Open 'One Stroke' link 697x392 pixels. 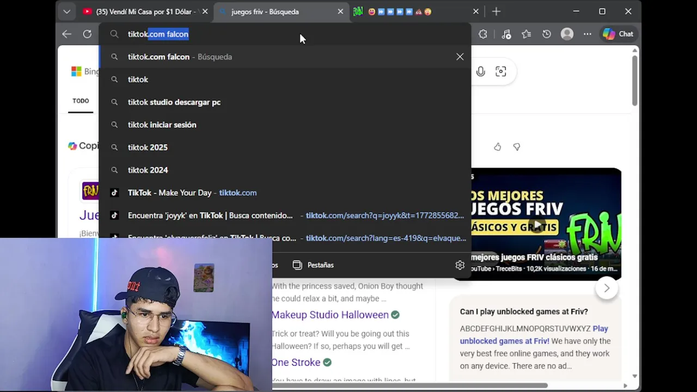(296, 363)
